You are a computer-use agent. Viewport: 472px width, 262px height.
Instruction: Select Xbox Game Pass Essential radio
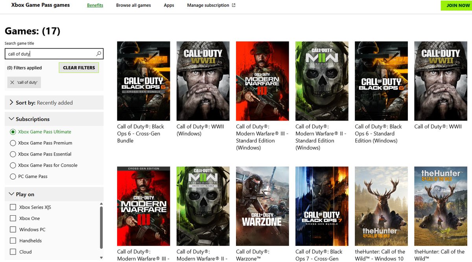coord(13,154)
